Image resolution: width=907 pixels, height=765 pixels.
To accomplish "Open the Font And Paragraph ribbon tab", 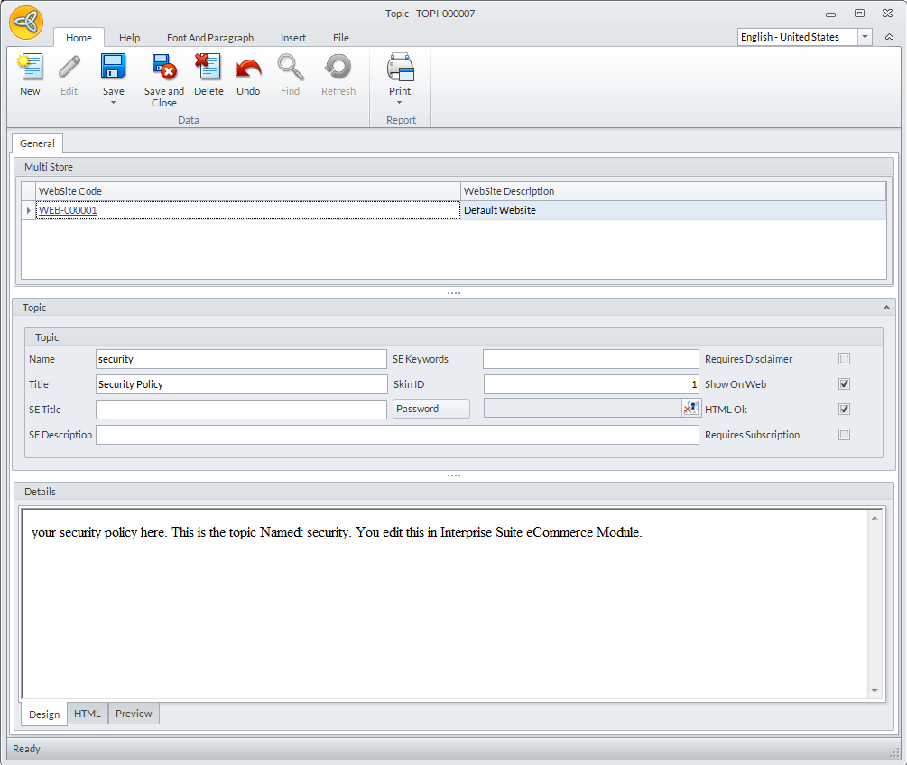I will 210,38.
